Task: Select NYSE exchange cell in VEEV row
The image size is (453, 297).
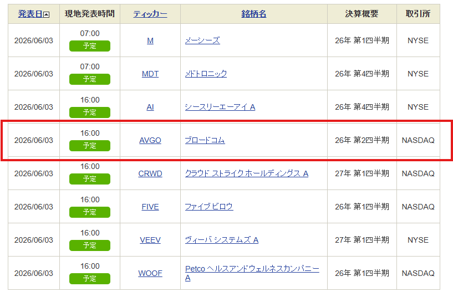Action: click(418, 239)
